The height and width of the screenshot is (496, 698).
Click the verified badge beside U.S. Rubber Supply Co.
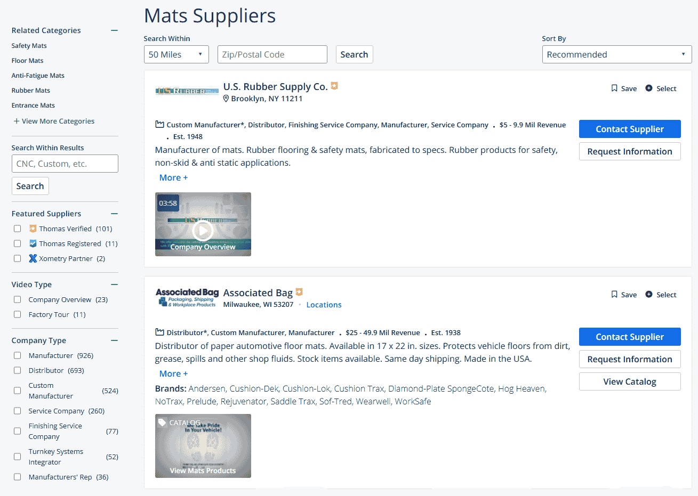[x=334, y=86]
